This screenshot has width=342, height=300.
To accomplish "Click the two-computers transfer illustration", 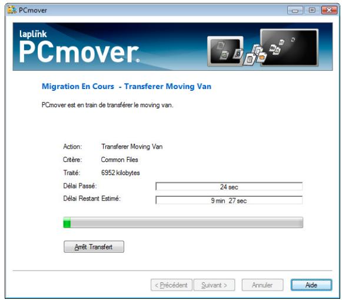I will coord(263,48).
